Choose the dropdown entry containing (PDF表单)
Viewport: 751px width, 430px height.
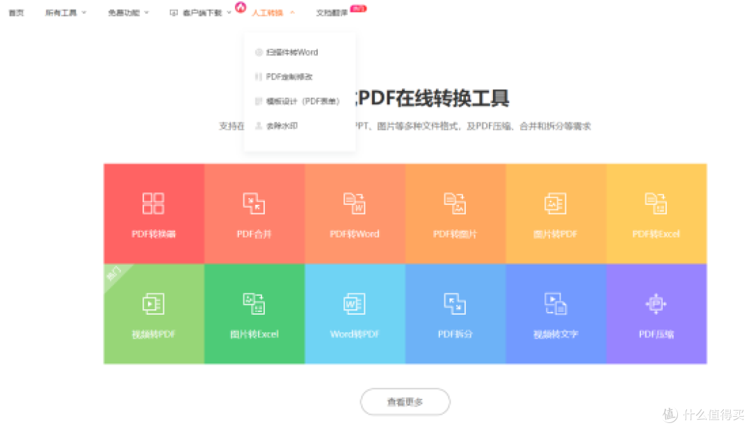point(298,101)
